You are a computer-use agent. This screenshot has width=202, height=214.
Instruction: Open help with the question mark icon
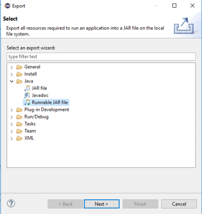(11, 203)
